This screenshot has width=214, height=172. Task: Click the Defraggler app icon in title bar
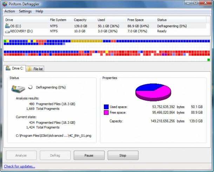click(5, 4)
